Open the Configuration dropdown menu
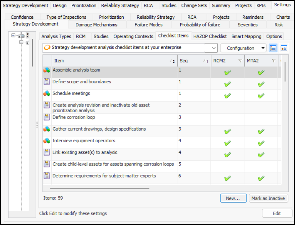 click(243, 48)
